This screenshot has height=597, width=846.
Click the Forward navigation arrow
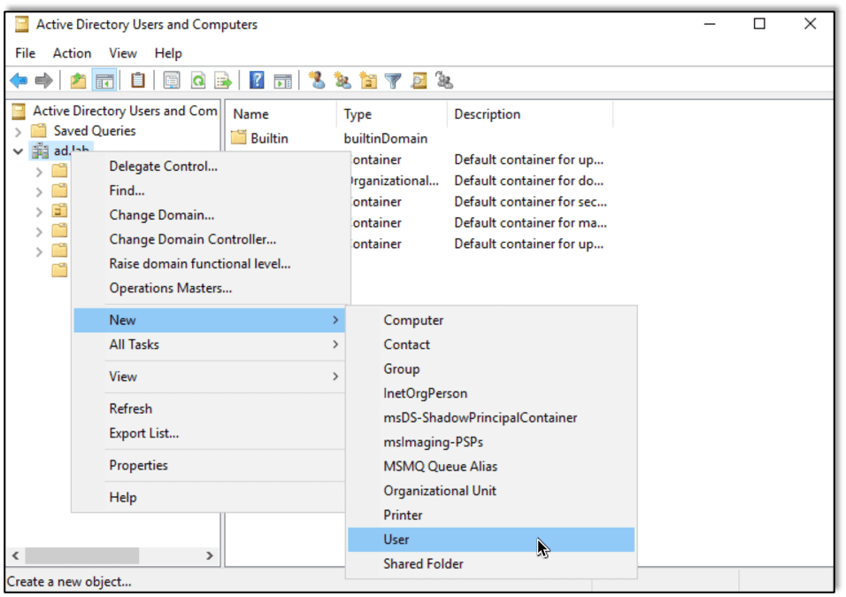[42, 80]
